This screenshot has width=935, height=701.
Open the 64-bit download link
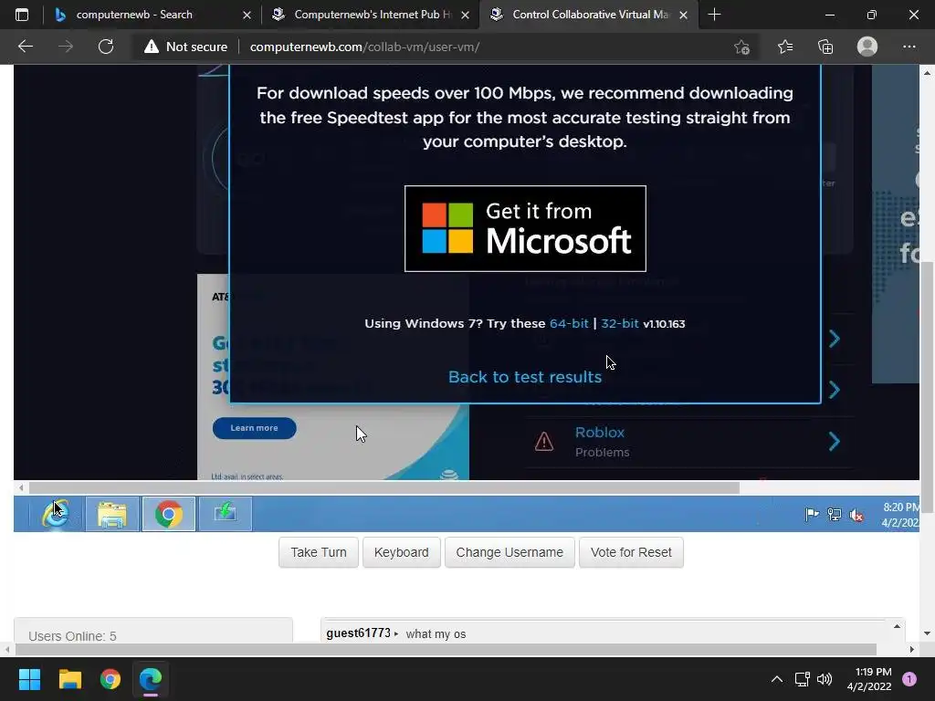569,323
